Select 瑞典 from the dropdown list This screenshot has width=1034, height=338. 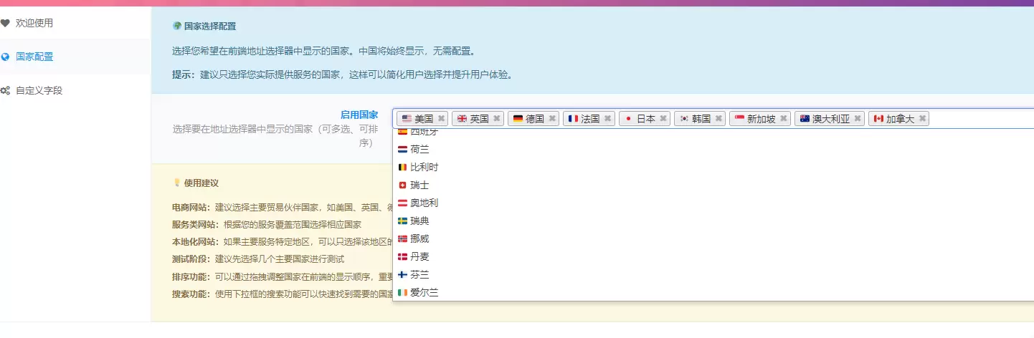tap(713, 221)
